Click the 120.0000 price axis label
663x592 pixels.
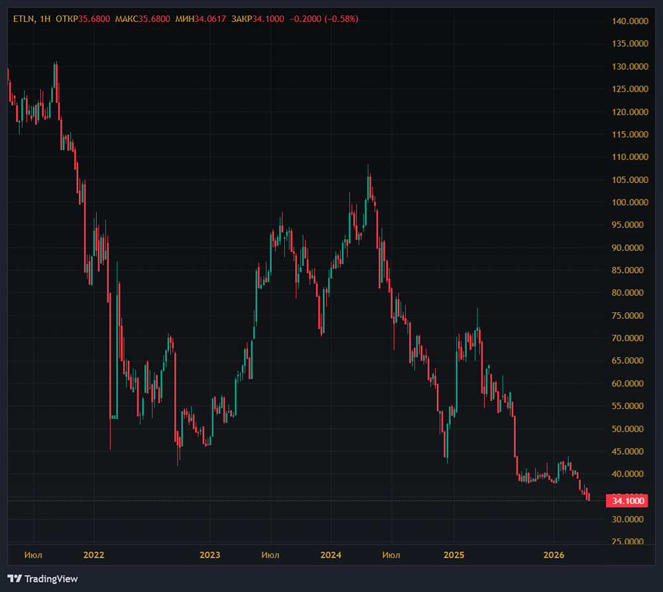click(x=630, y=111)
